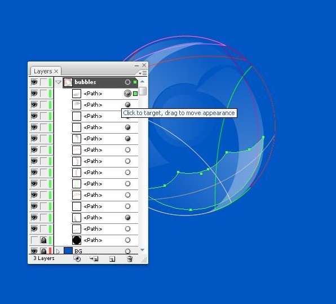The width and height of the screenshot is (336, 304).
Task: Select the bubbles layer name
Action: point(85,82)
